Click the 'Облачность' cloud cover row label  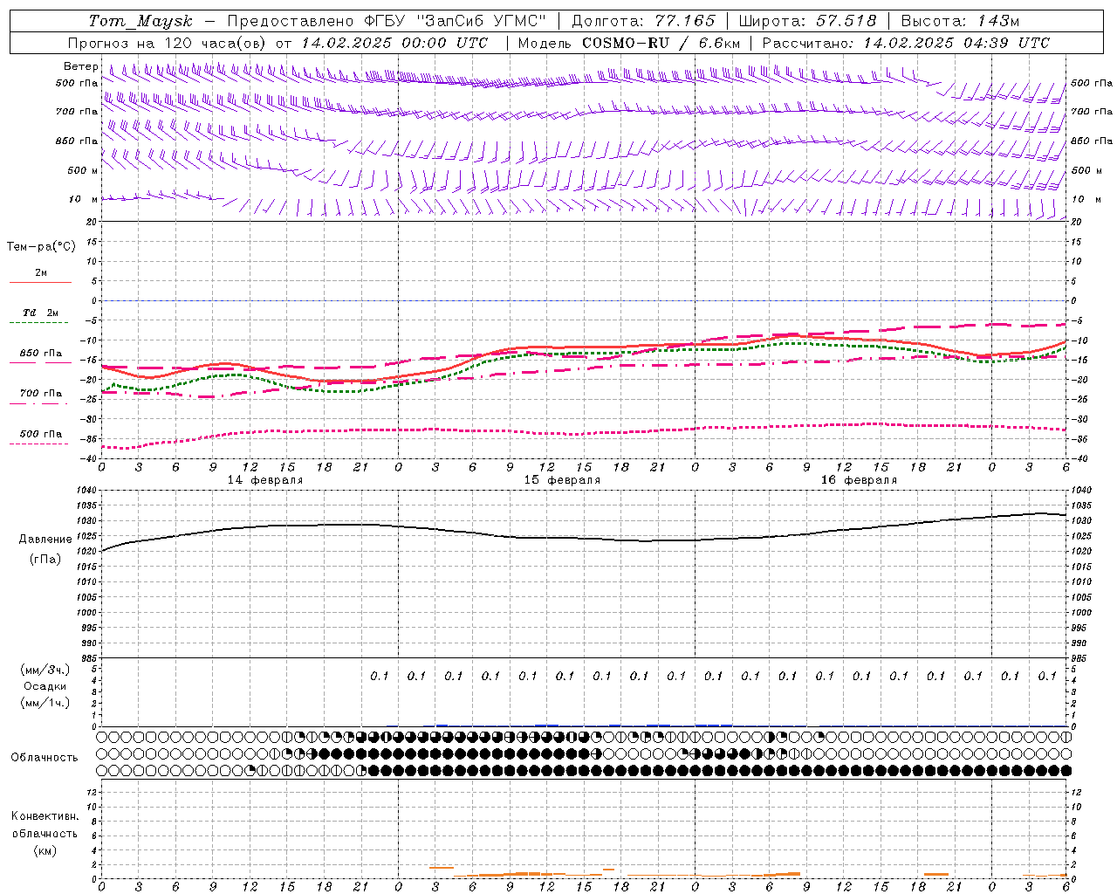tap(45, 758)
